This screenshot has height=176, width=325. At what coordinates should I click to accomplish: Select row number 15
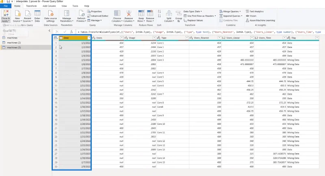pos(56,102)
